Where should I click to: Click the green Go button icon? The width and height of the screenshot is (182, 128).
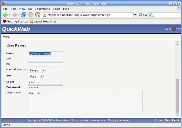tap(140, 15)
